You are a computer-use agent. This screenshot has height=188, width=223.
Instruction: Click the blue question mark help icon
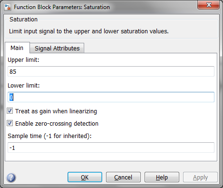click(11, 178)
